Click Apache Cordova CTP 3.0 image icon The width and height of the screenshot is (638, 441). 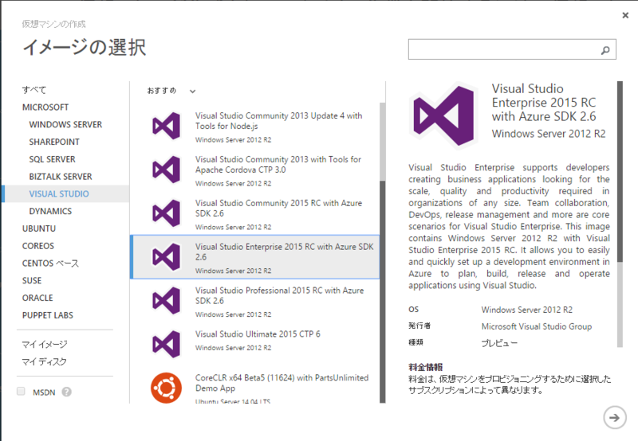click(x=166, y=170)
